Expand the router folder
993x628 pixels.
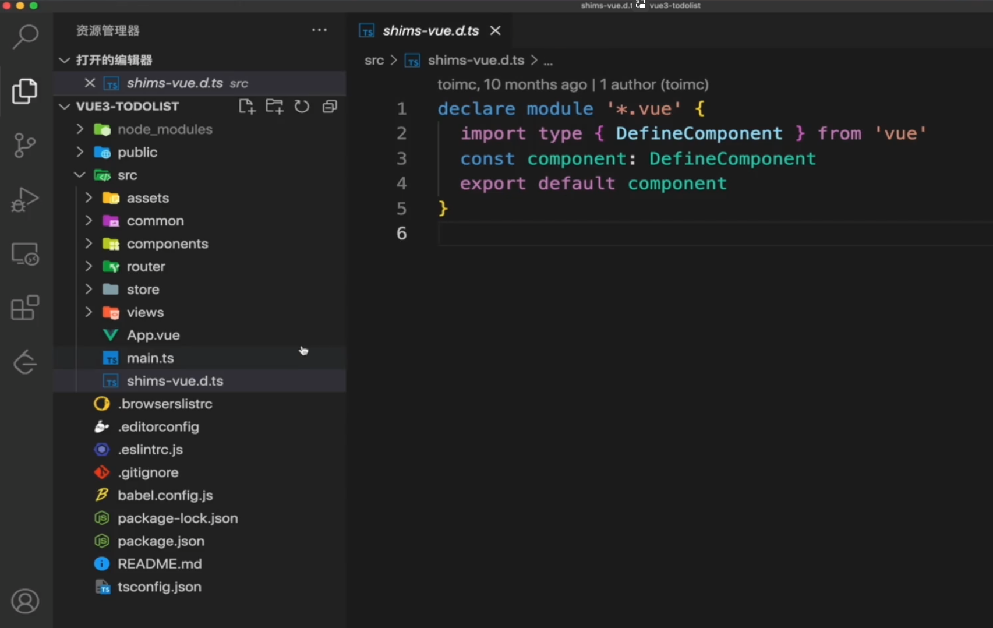(x=89, y=266)
